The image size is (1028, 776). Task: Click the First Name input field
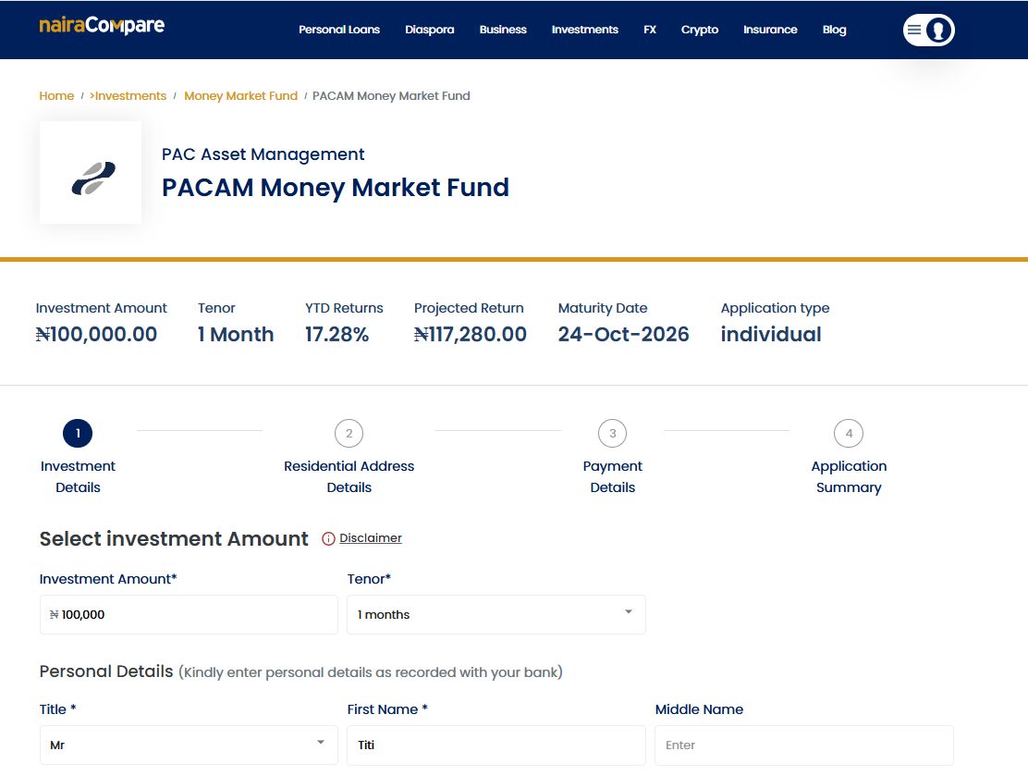tap(496, 745)
